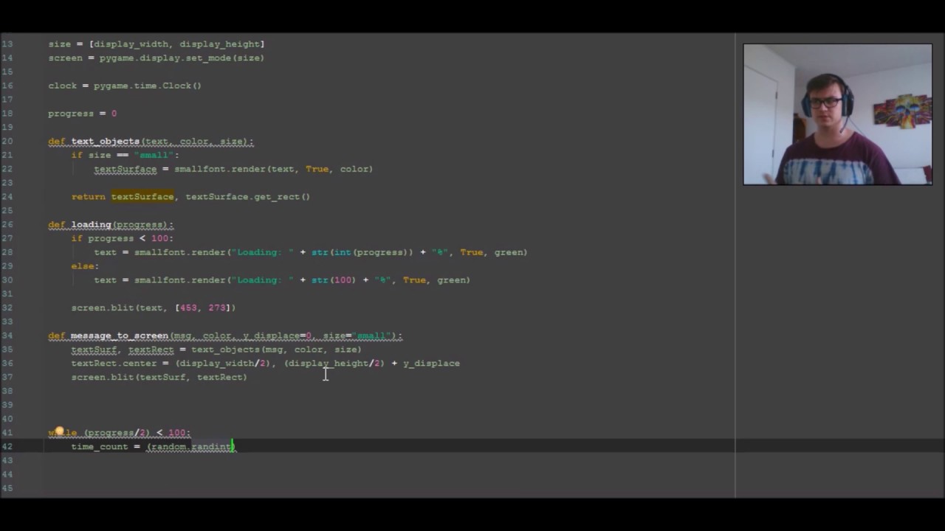Click 'return textSurface' statement on line 24
The image size is (945, 531).
point(123,197)
